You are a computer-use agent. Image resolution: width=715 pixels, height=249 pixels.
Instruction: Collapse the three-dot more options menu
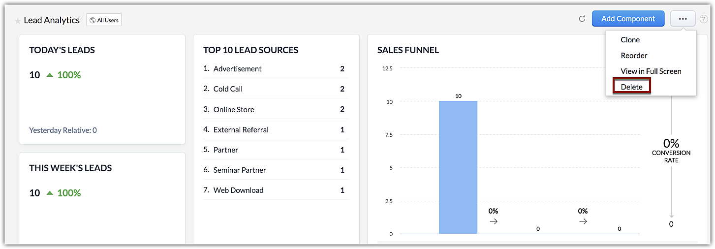click(x=683, y=19)
